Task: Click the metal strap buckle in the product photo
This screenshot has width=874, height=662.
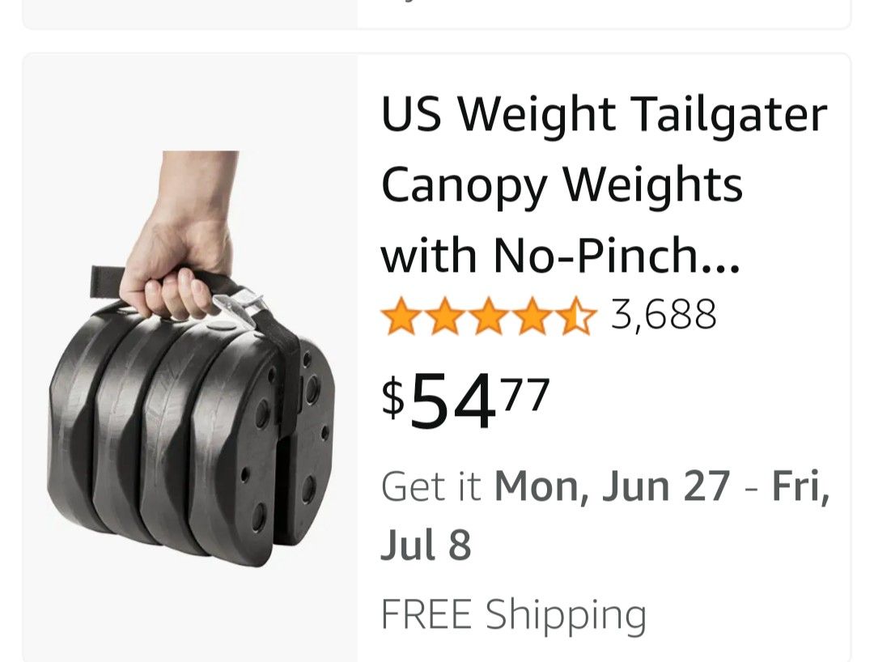Action: click(240, 306)
